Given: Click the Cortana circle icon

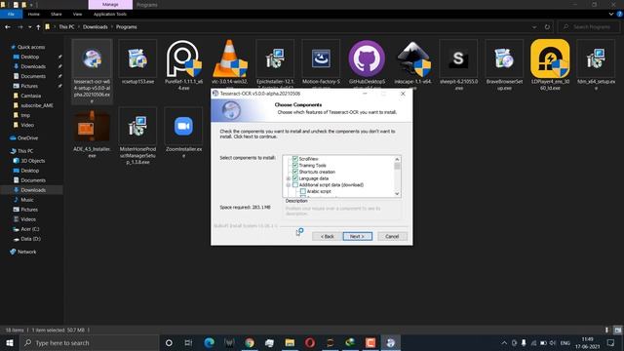Looking at the screenshot, I should pos(169,342).
